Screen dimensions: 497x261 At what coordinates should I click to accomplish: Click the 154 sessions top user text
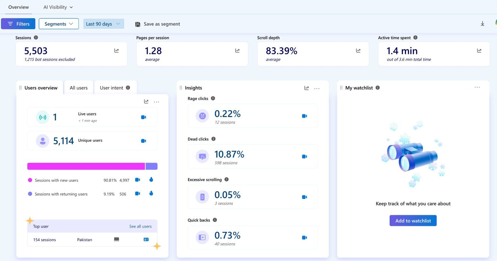(44, 240)
